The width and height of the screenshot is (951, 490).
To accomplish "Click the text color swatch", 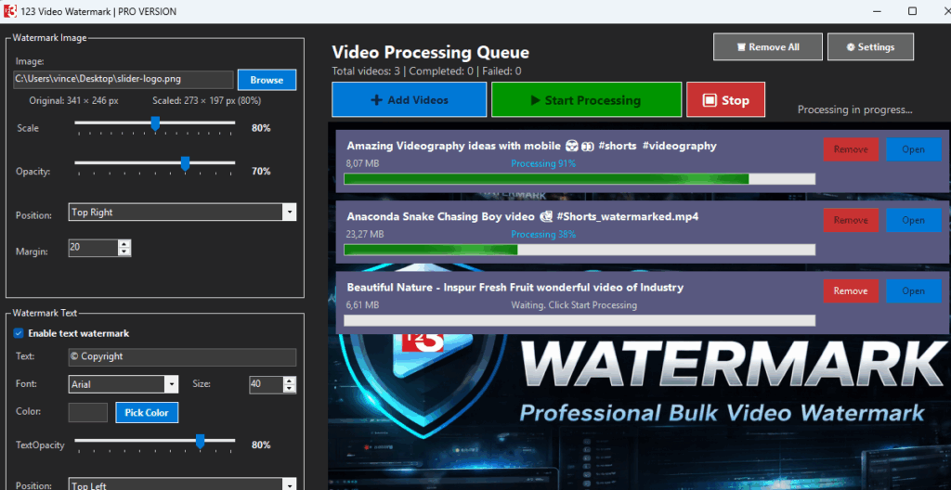I will coord(87,412).
